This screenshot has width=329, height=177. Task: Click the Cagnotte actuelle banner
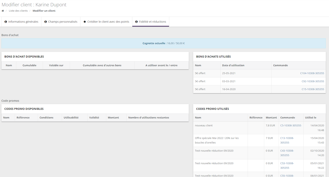163,43
